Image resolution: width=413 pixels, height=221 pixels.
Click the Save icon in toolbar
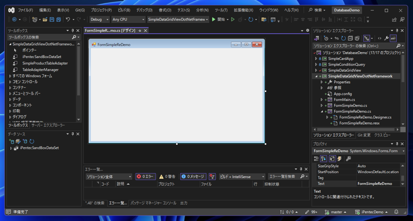(52, 20)
